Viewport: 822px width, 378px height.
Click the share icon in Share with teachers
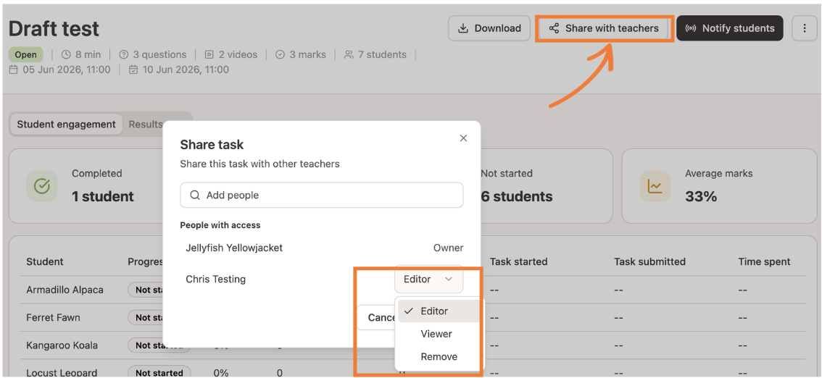click(554, 28)
